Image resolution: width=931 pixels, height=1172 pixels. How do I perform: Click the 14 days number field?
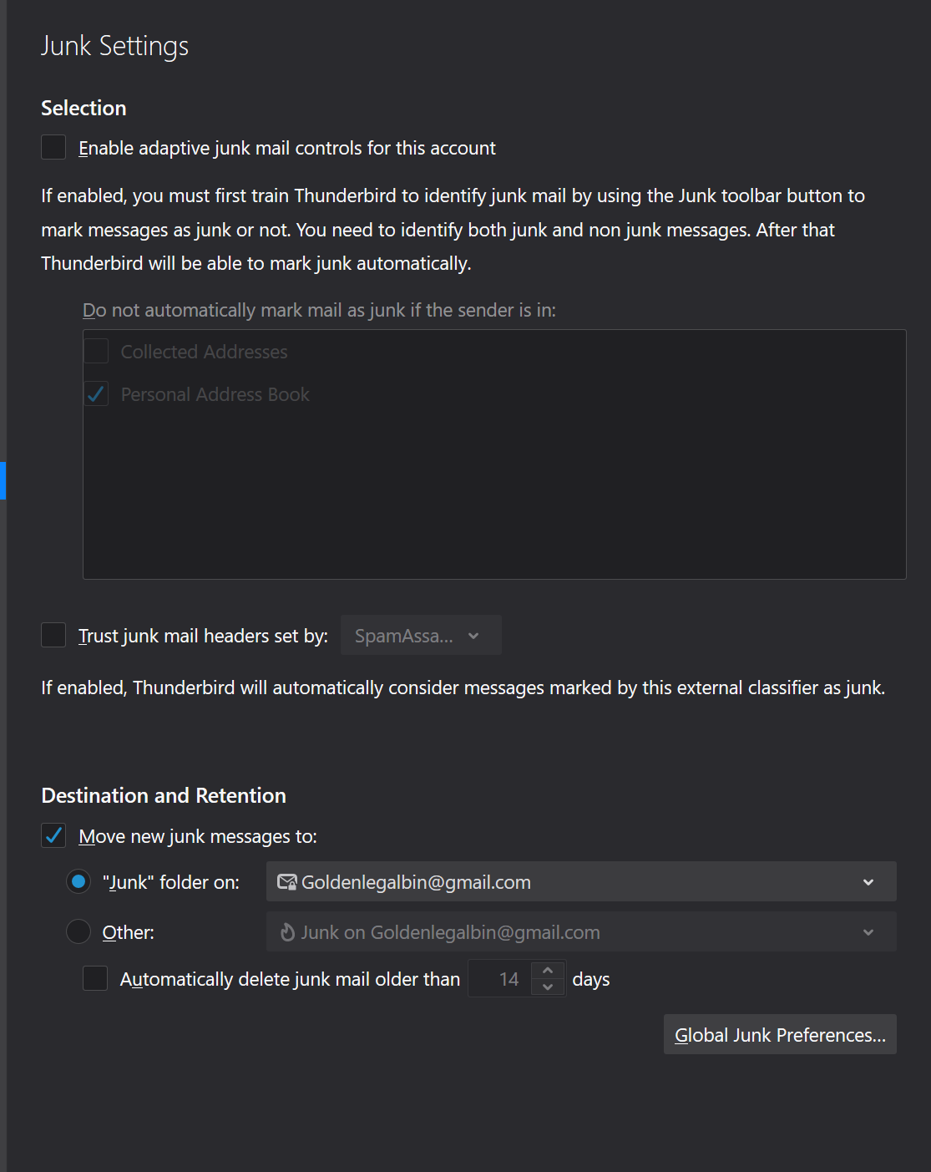[x=503, y=979]
